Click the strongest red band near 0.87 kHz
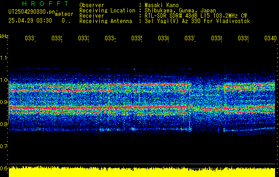279x177 pixels. 142,108
